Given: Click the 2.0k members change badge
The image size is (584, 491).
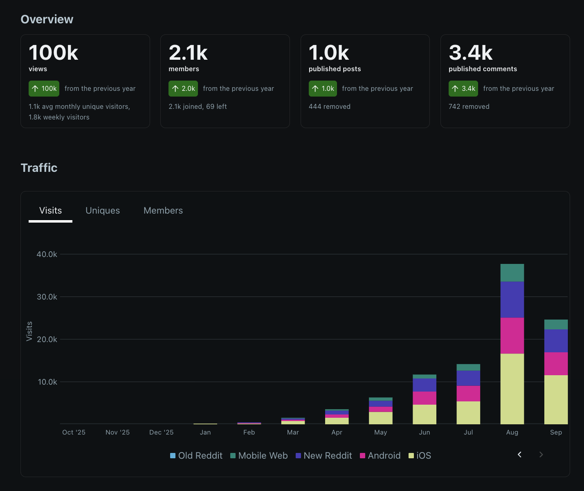Looking at the screenshot, I should (x=183, y=89).
